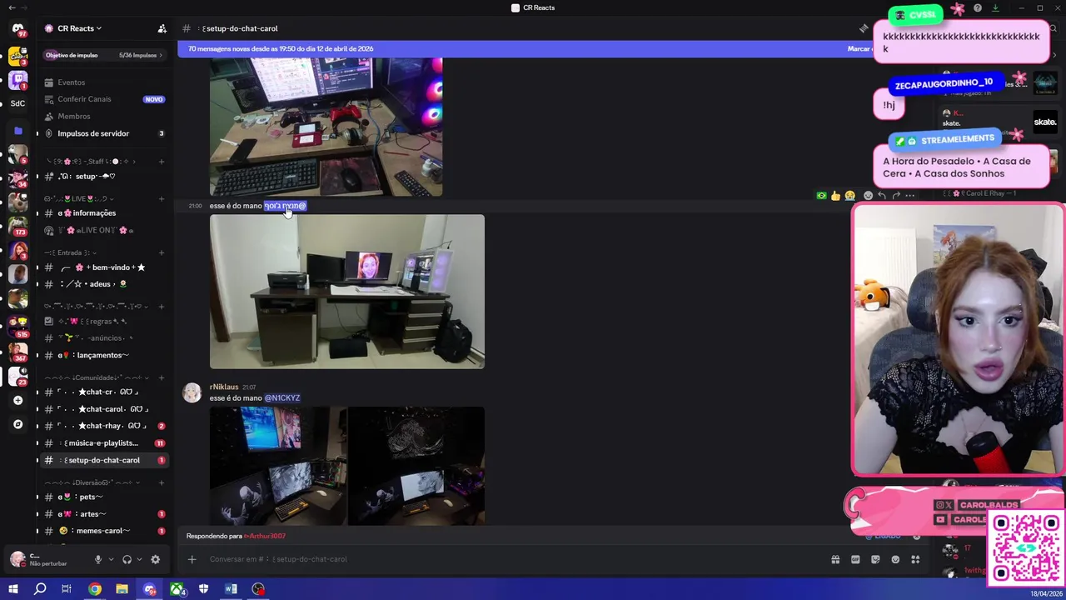Click the Arthur3007 reply target name

coord(265,536)
